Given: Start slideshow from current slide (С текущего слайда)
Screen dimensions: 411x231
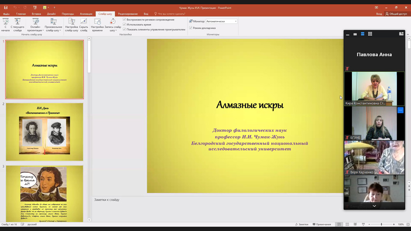Looking at the screenshot, I should pyautogui.click(x=17, y=25).
